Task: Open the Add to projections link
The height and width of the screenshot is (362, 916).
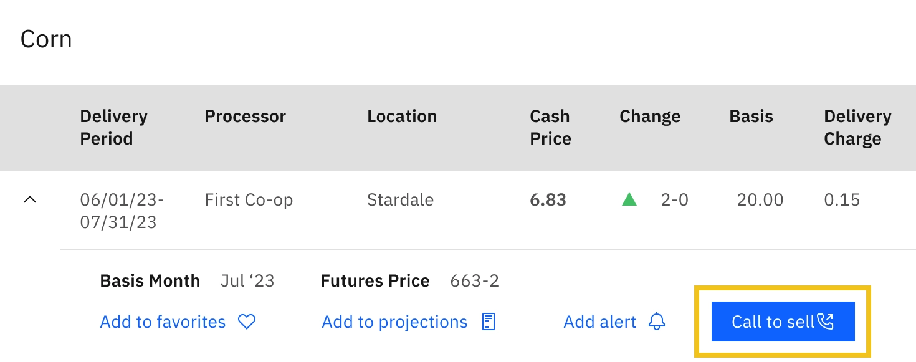Action: click(x=394, y=322)
